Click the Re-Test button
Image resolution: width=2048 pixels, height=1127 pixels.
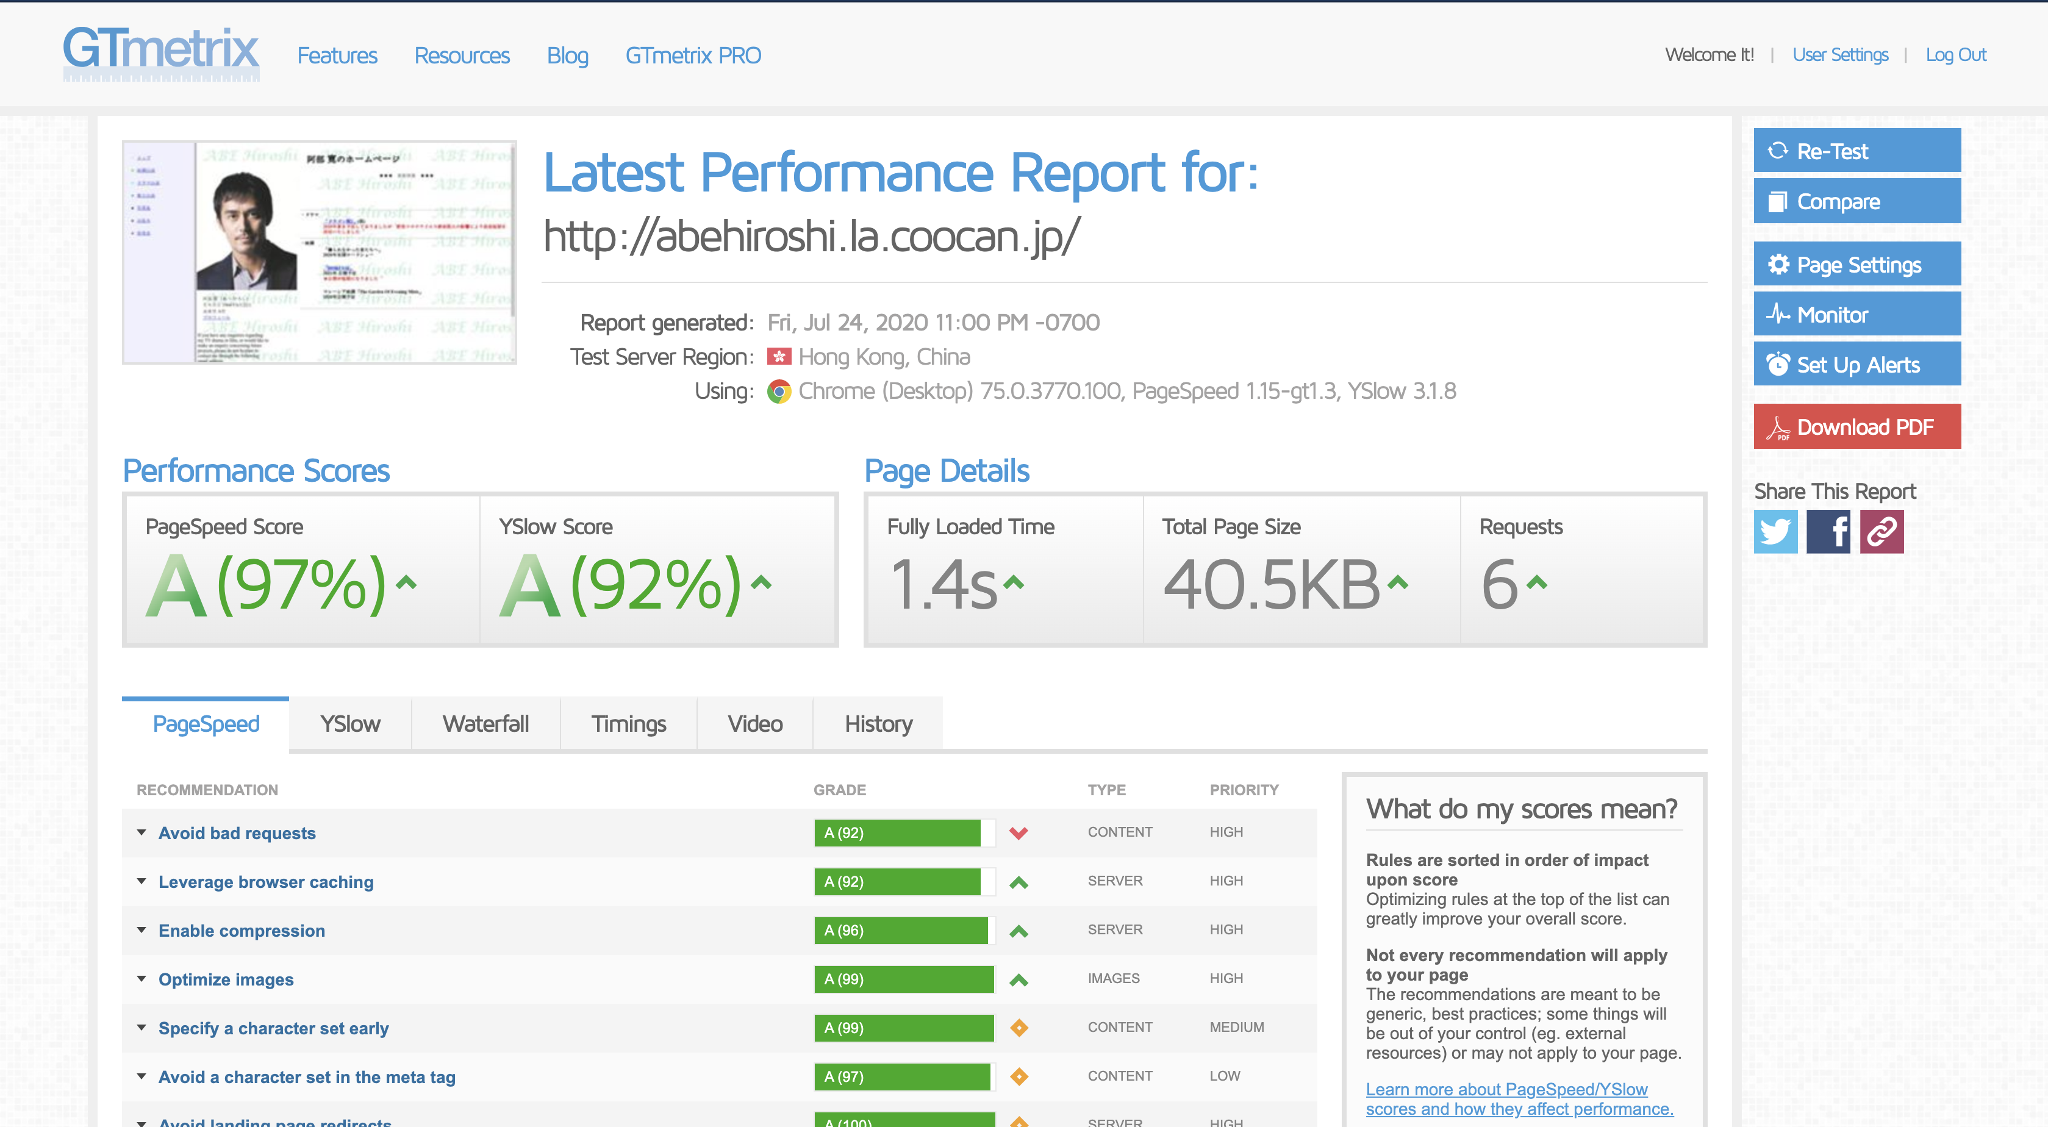point(1856,151)
